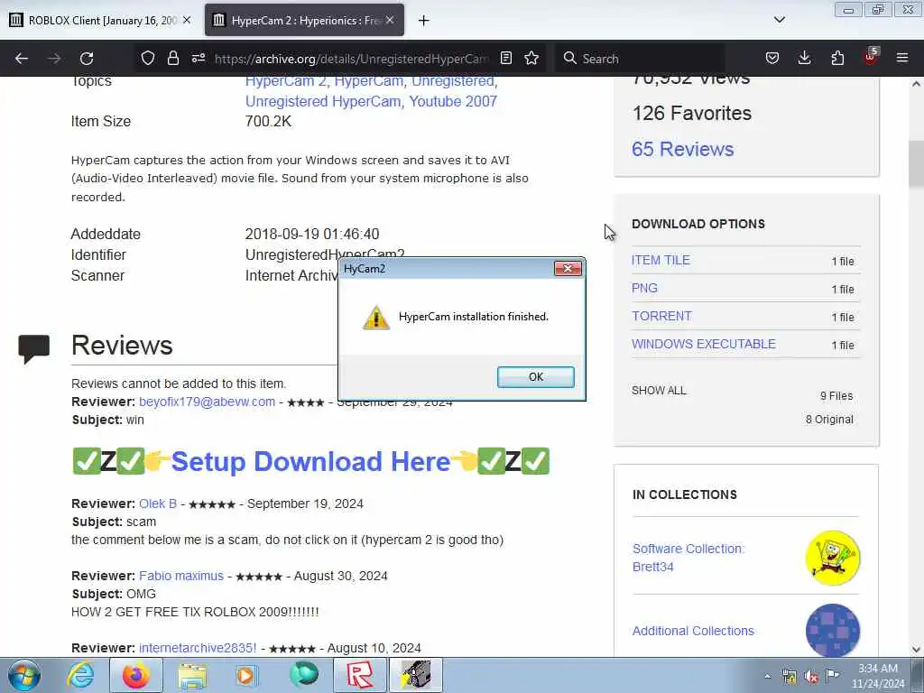Show hidden tray icons arrow
924x693 pixels.
pyautogui.click(x=767, y=677)
